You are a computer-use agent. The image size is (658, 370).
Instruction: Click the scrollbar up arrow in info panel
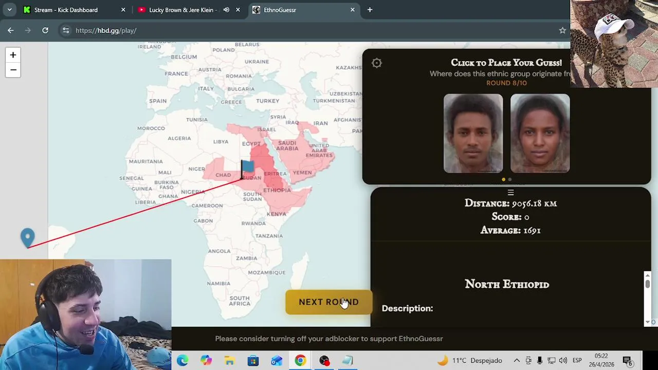point(648,274)
